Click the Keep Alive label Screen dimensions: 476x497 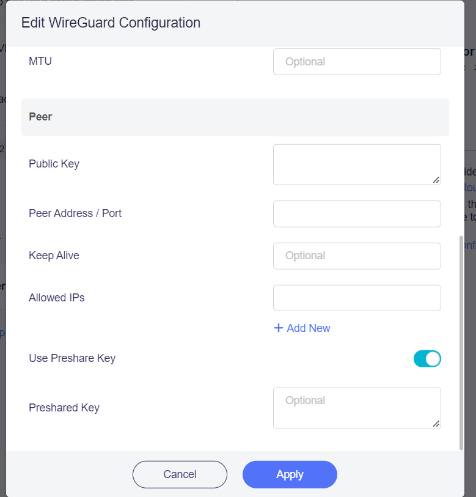click(x=54, y=256)
